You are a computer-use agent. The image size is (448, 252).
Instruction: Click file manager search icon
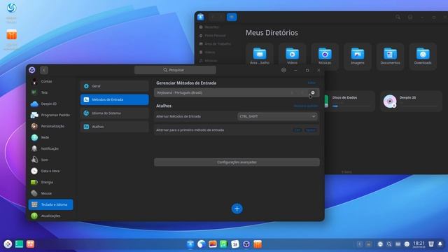pyautogui.click(x=398, y=17)
